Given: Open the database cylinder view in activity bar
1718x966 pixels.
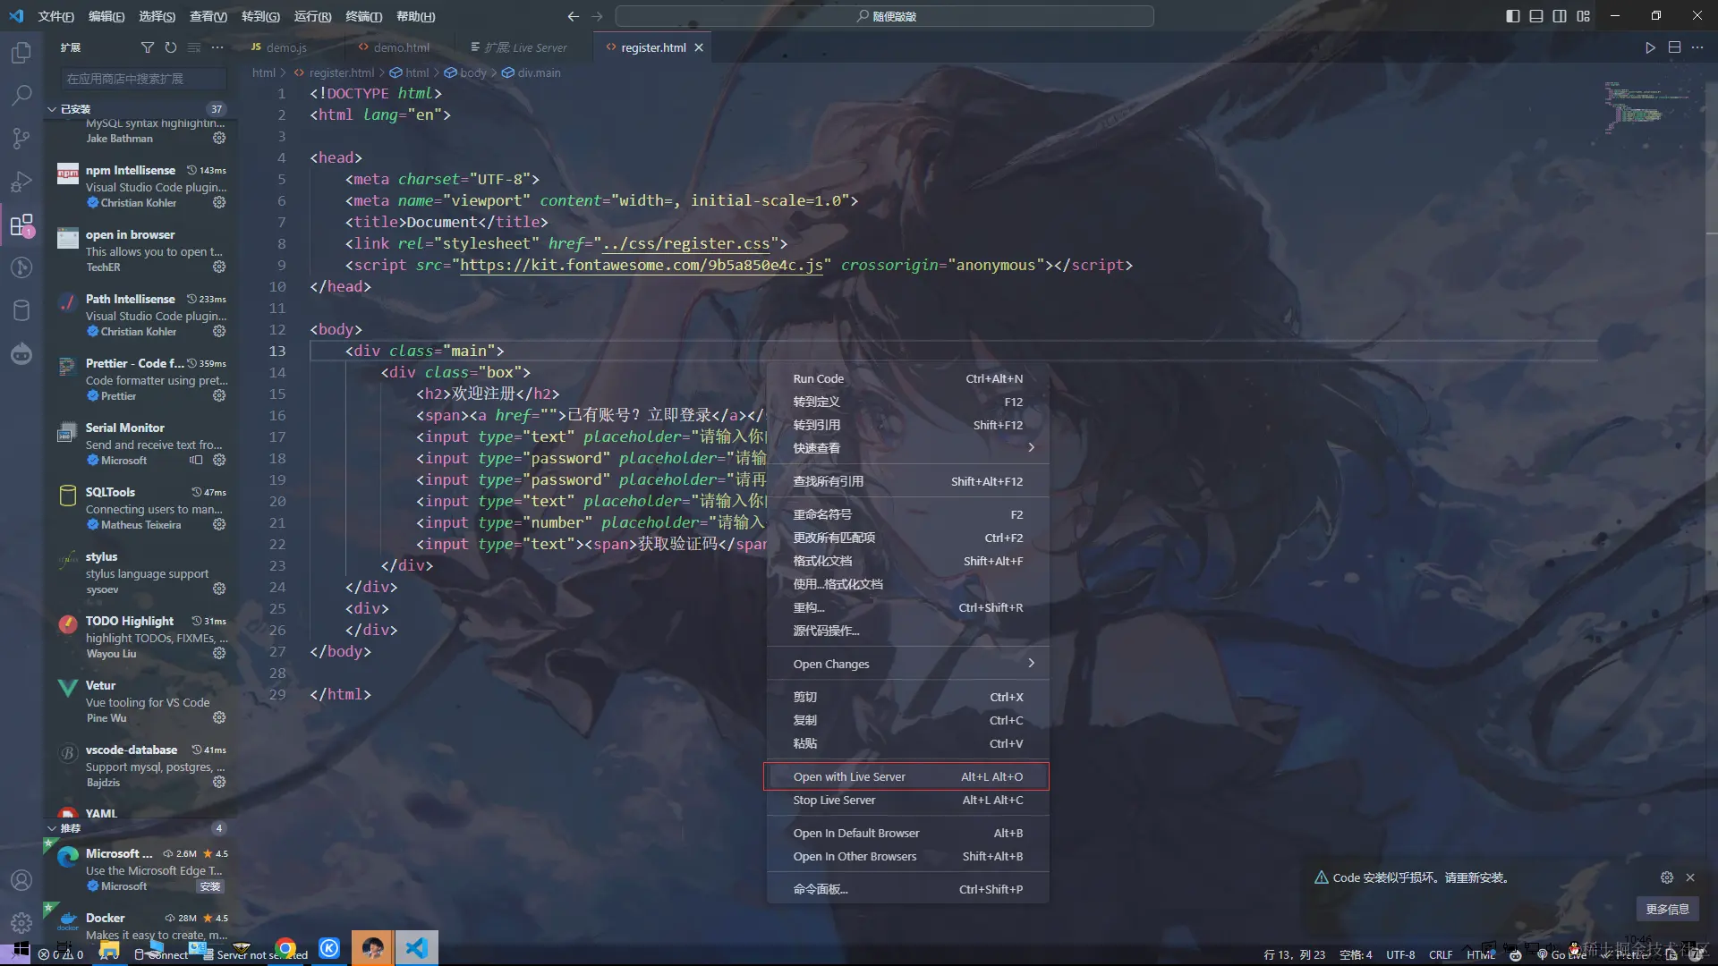Looking at the screenshot, I should coord(21,310).
